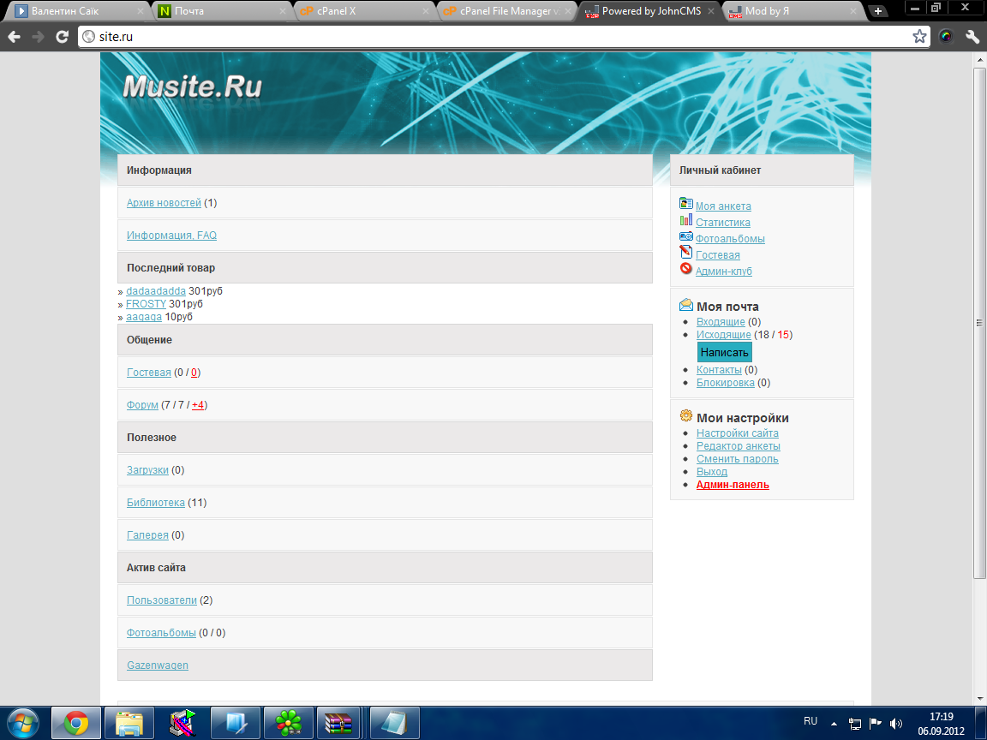Image resolution: width=987 pixels, height=740 pixels.
Task: Click the red +4 forum link
Action: point(198,404)
